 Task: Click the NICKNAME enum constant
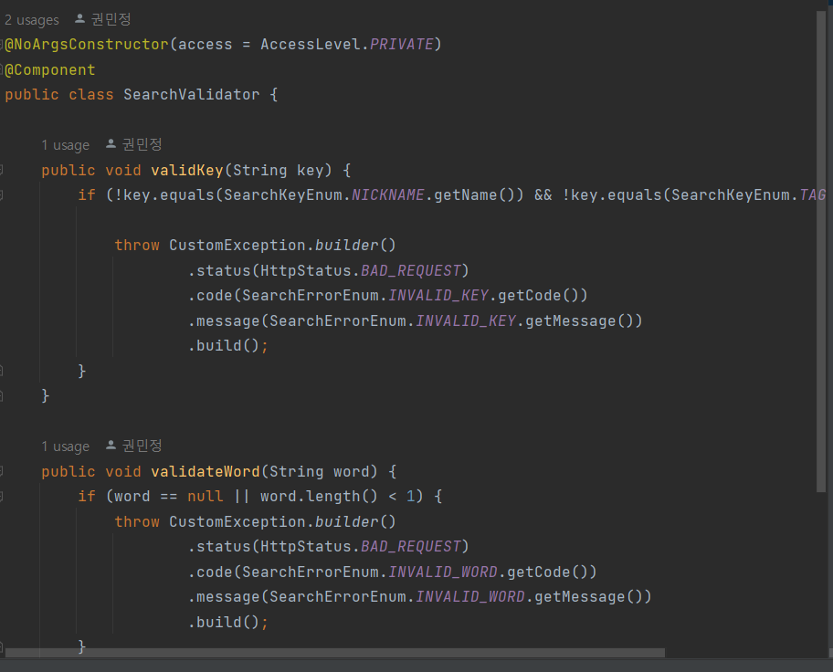click(388, 195)
